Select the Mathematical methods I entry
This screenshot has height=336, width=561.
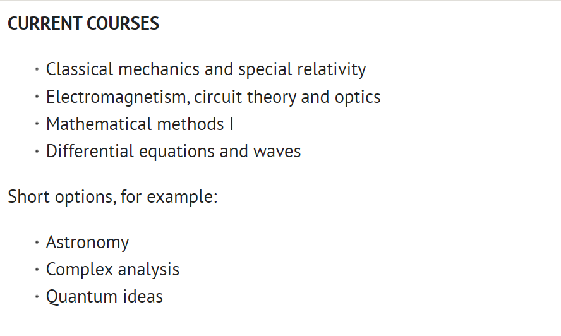pos(140,124)
